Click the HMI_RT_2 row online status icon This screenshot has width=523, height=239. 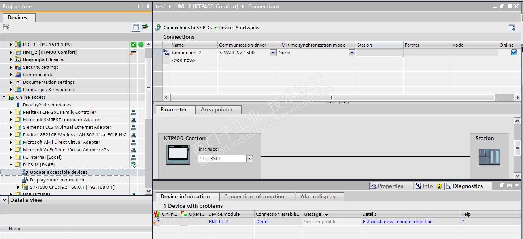coord(157,222)
